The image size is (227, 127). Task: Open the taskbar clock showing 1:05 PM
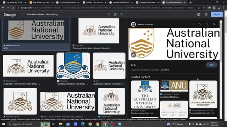(214, 124)
